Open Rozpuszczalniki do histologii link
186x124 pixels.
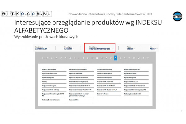pyautogui.click(x=51, y=90)
